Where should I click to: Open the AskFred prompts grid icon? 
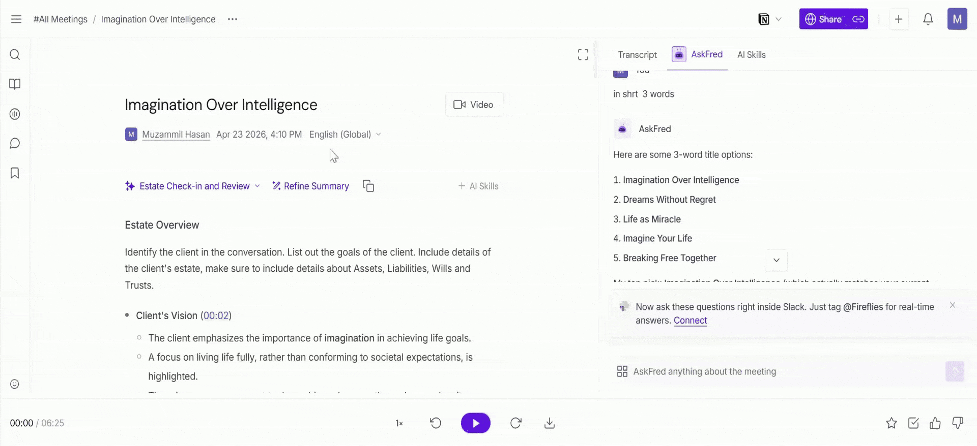(x=622, y=372)
